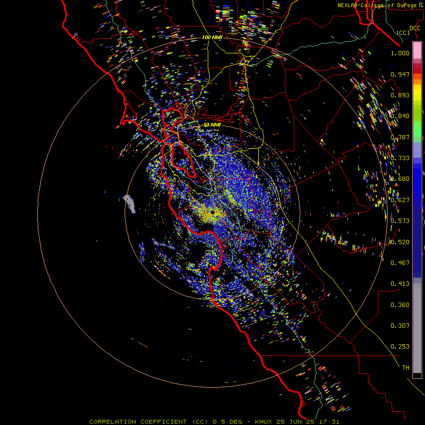Click the 0.467 scale value
Screen dimensions: 425x425
400,263
